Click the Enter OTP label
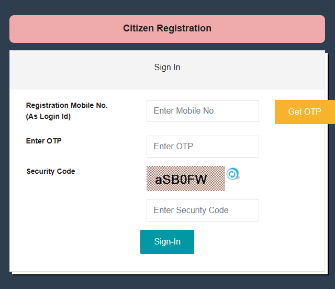The image size is (335, 289). [44, 141]
